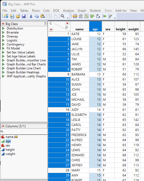This screenshot has width=144, height=181.
Task: Click the Save floppy disk icon
Action: click(24, 16)
